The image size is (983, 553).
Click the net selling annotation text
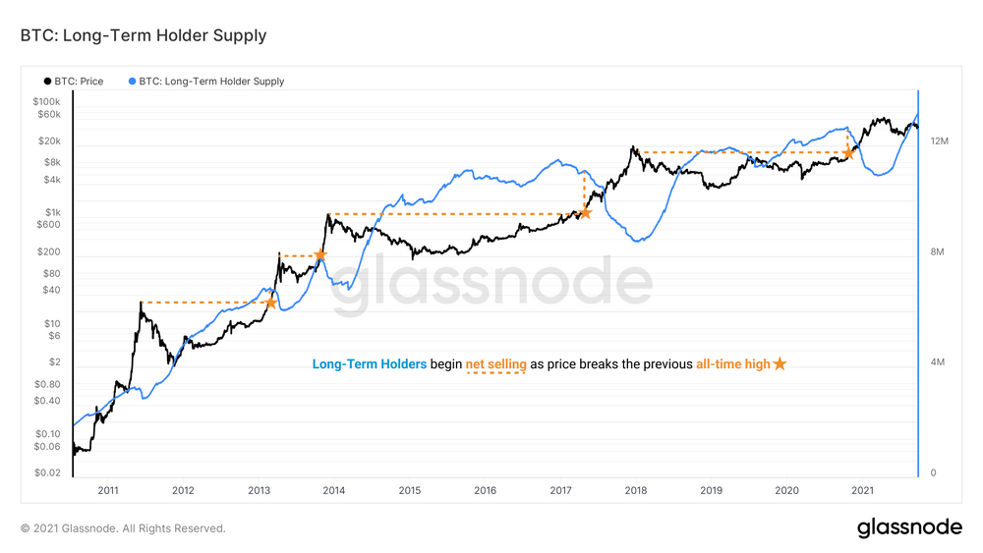click(495, 363)
